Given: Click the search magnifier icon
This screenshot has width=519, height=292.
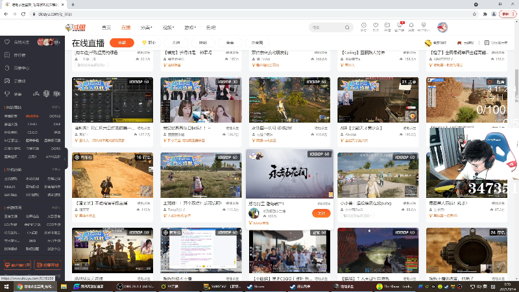Looking at the screenshot, I should (347, 27).
